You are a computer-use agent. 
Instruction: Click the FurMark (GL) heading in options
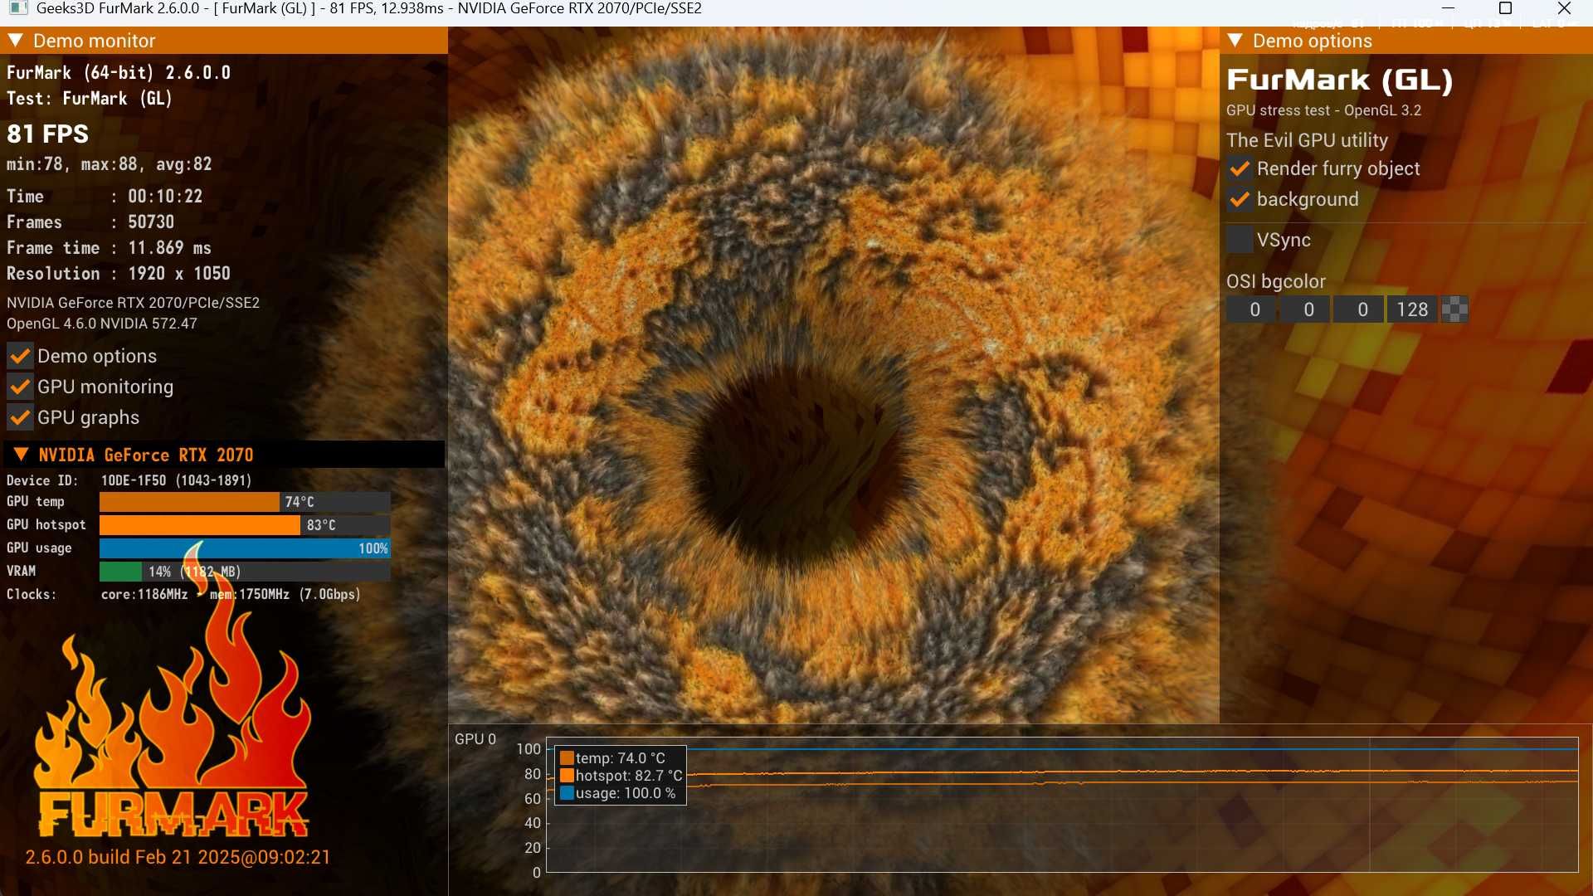[x=1340, y=80]
